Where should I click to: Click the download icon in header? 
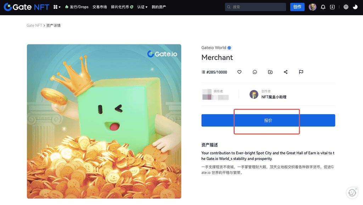332,7
